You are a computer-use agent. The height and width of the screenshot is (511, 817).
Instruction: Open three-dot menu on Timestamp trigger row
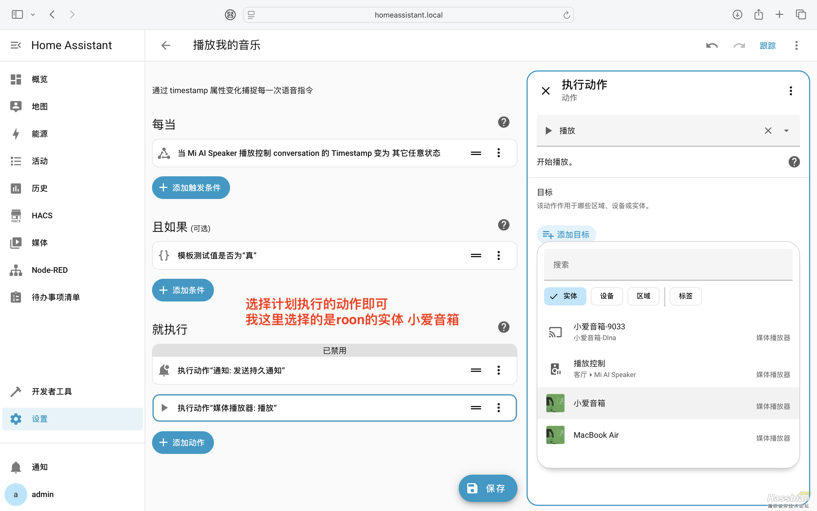(499, 153)
